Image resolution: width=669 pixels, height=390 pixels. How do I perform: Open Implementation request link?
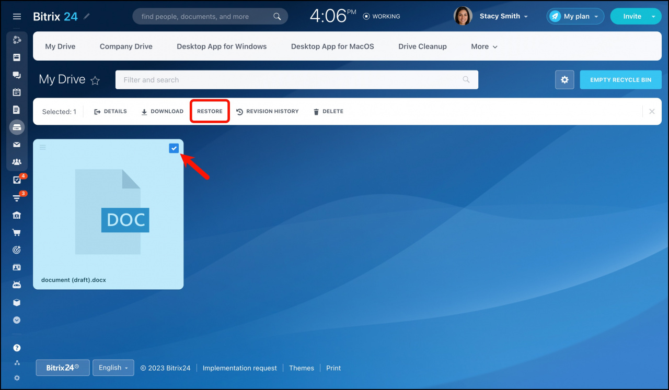[240, 368]
